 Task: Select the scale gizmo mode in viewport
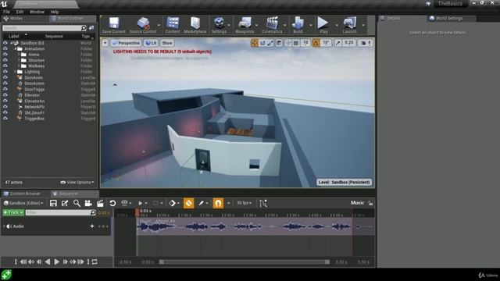[270, 43]
